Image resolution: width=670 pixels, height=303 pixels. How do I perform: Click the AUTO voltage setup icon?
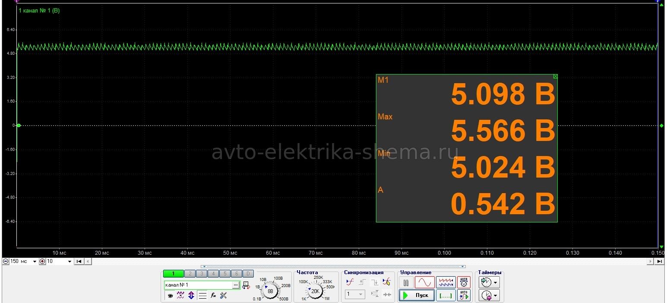pyautogui.click(x=464, y=282)
